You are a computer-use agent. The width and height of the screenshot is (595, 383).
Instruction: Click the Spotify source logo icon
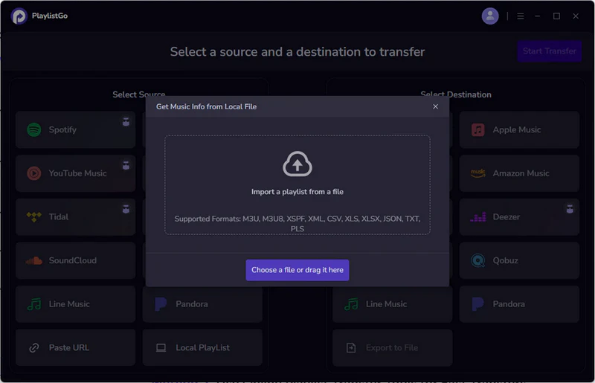pyautogui.click(x=34, y=129)
